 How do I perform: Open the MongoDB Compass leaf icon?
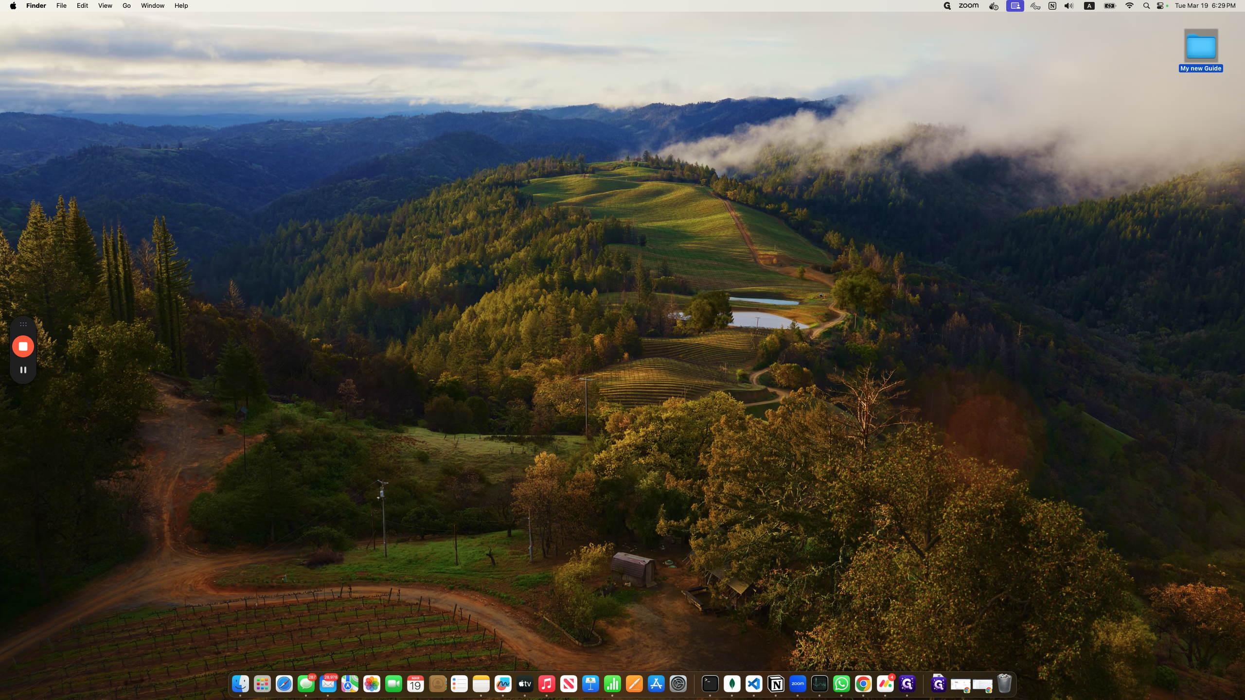point(732,684)
